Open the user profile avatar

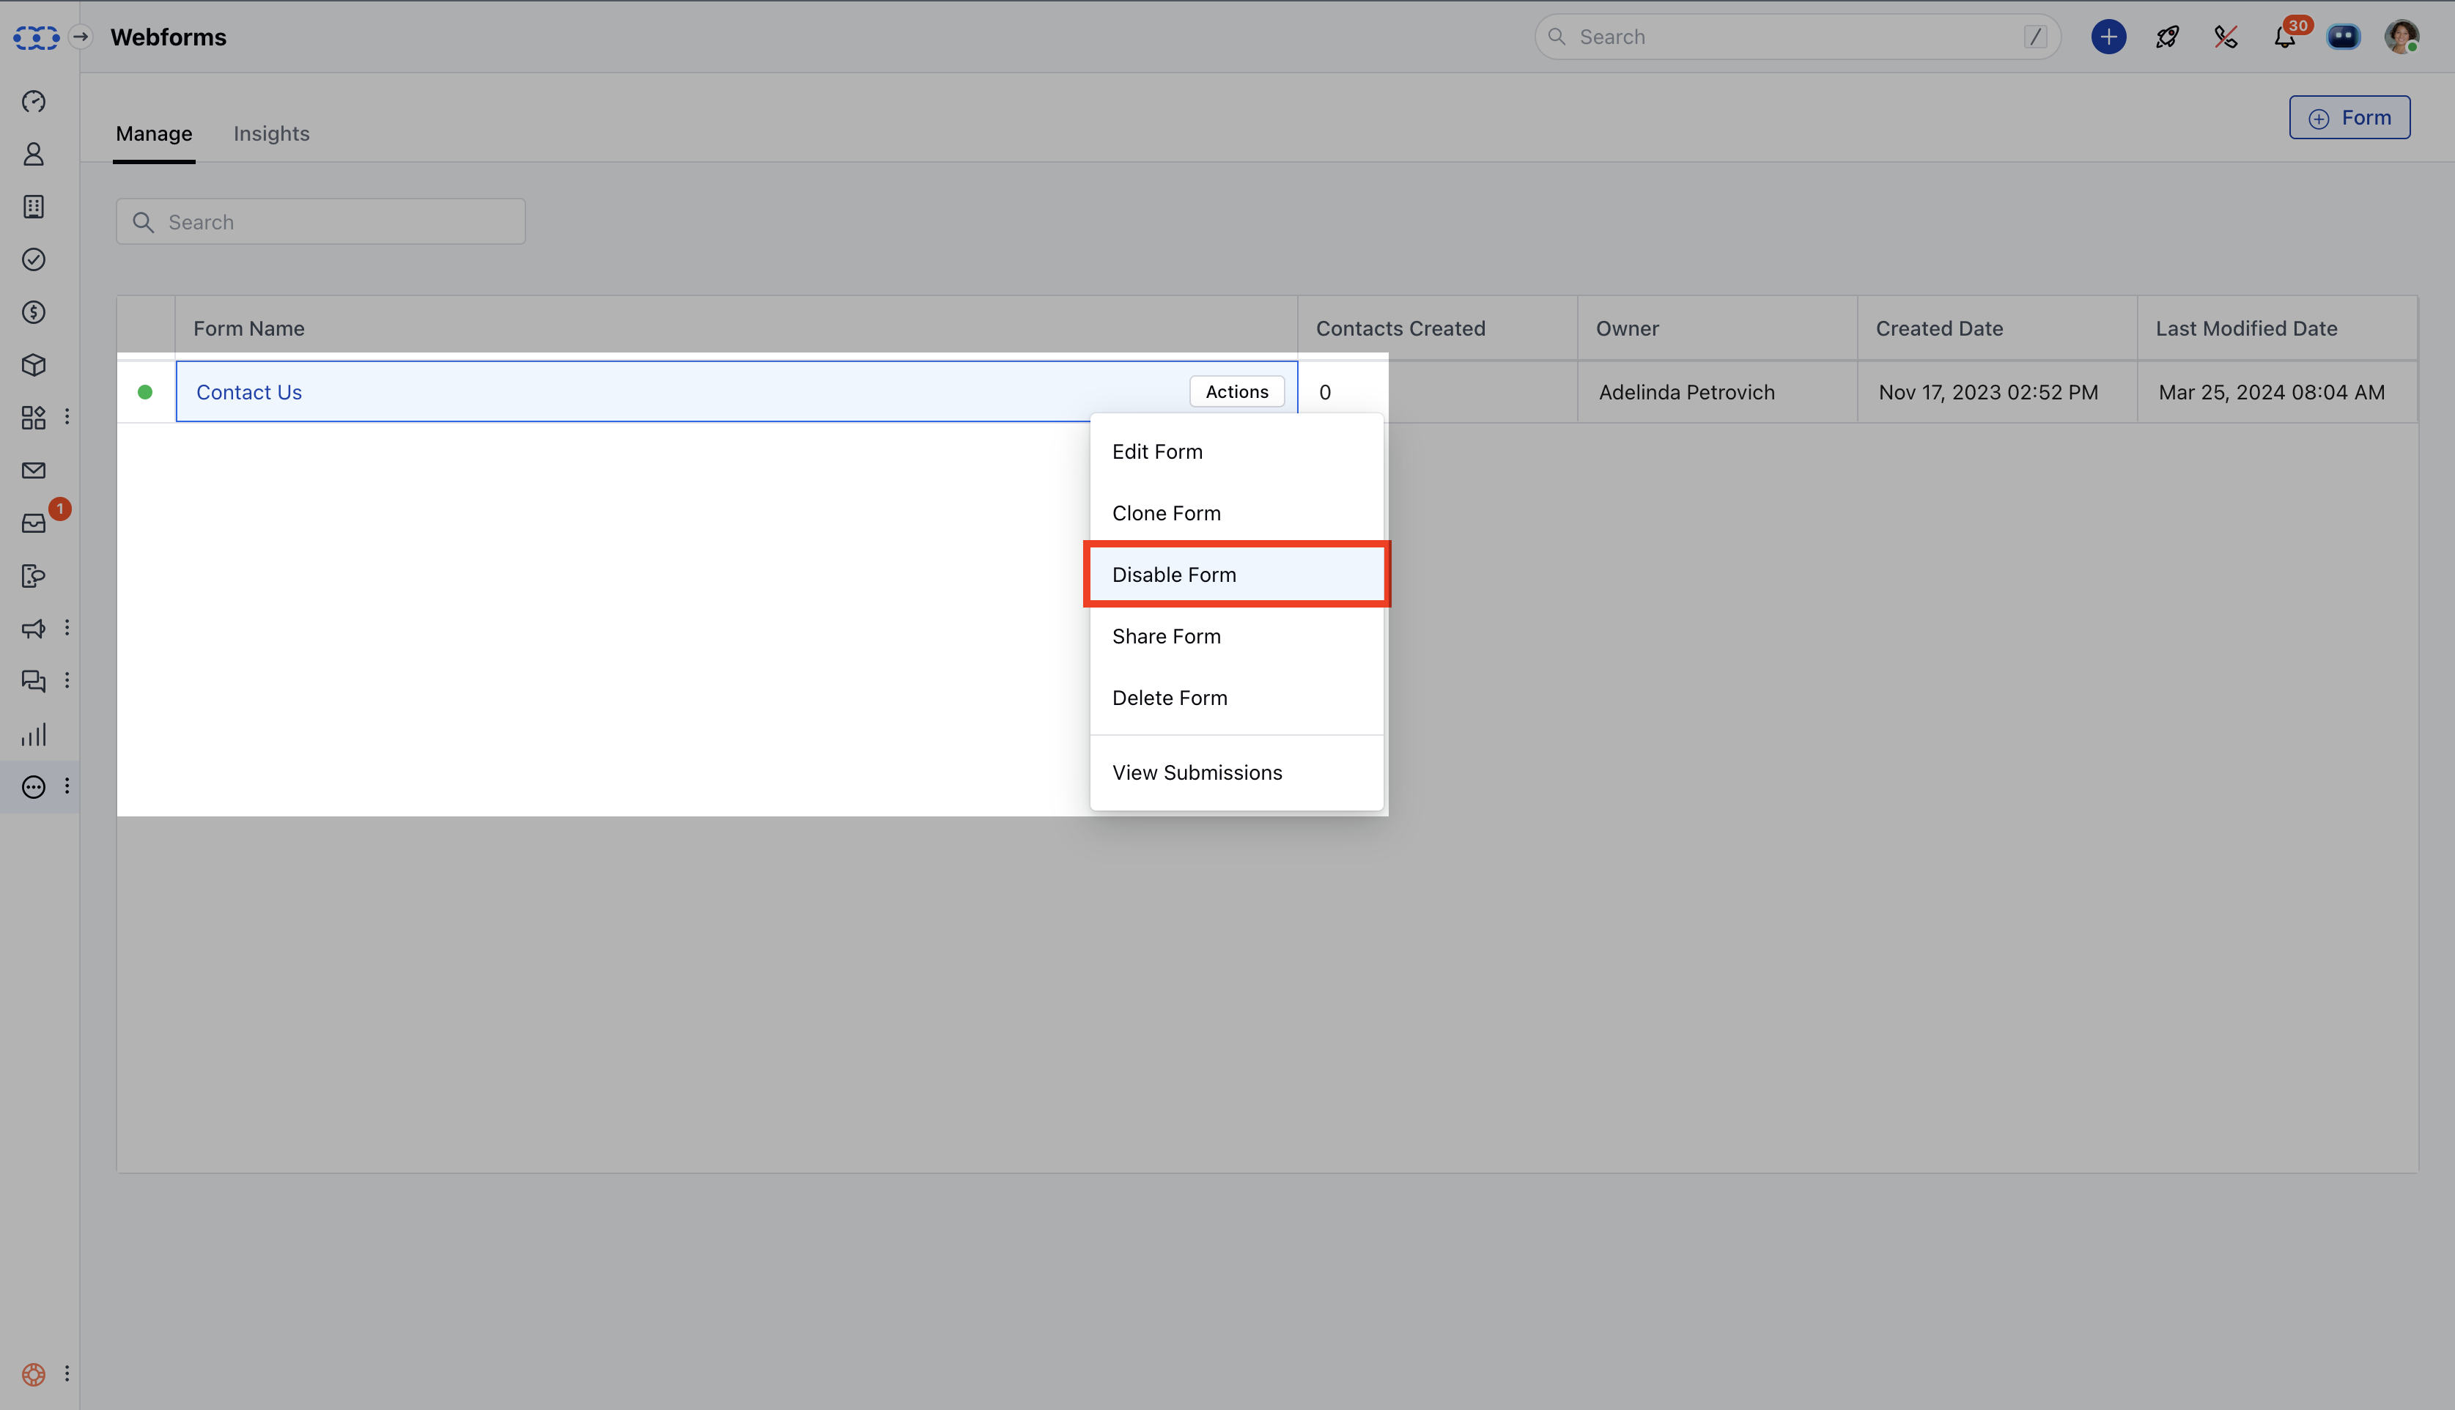[x=2402, y=37]
